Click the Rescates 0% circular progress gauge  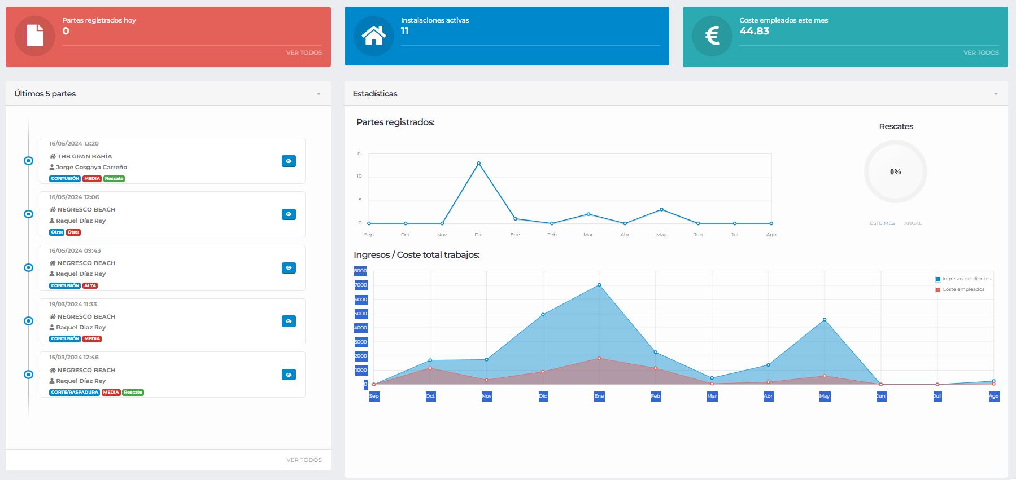(895, 171)
